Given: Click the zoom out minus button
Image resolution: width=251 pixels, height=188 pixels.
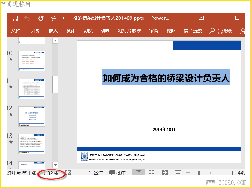Looking at the screenshot, I should pyautogui.click(x=188, y=173).
